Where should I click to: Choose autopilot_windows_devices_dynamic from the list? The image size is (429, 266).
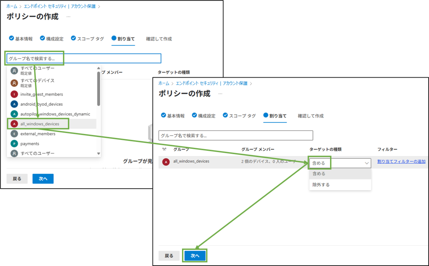click(51, 114)
